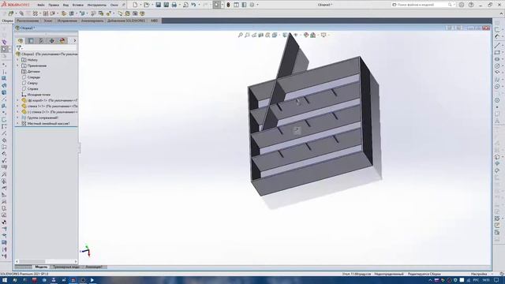This screenshot has width=505, height=284.
Task: Expand the History tree node
Action: point(17,60)
